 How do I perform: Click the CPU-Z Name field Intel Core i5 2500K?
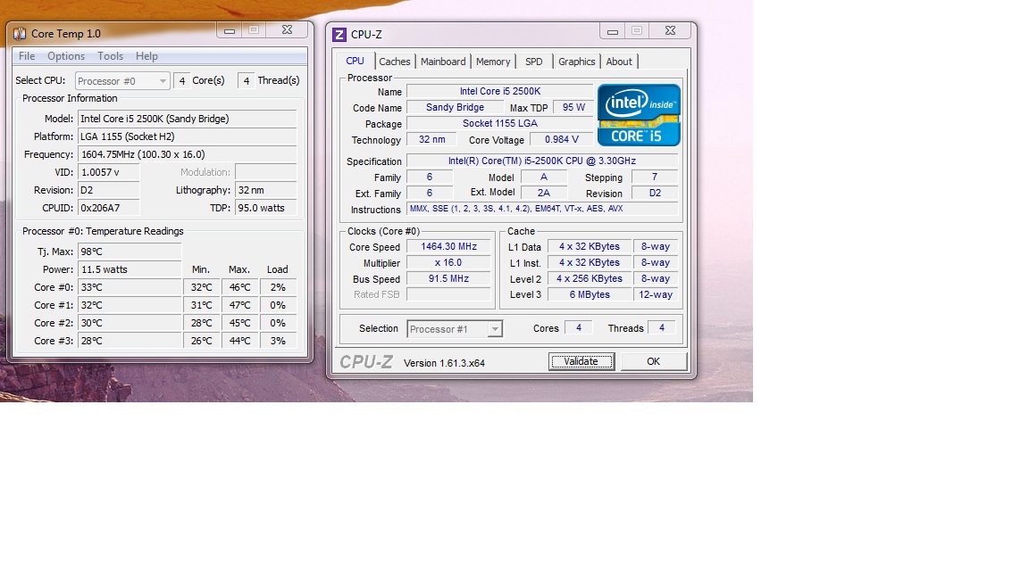point(500,91)
